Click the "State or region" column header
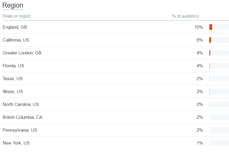Image resolution: width=229 pixels, height=153 pixels. click(16, 16)
